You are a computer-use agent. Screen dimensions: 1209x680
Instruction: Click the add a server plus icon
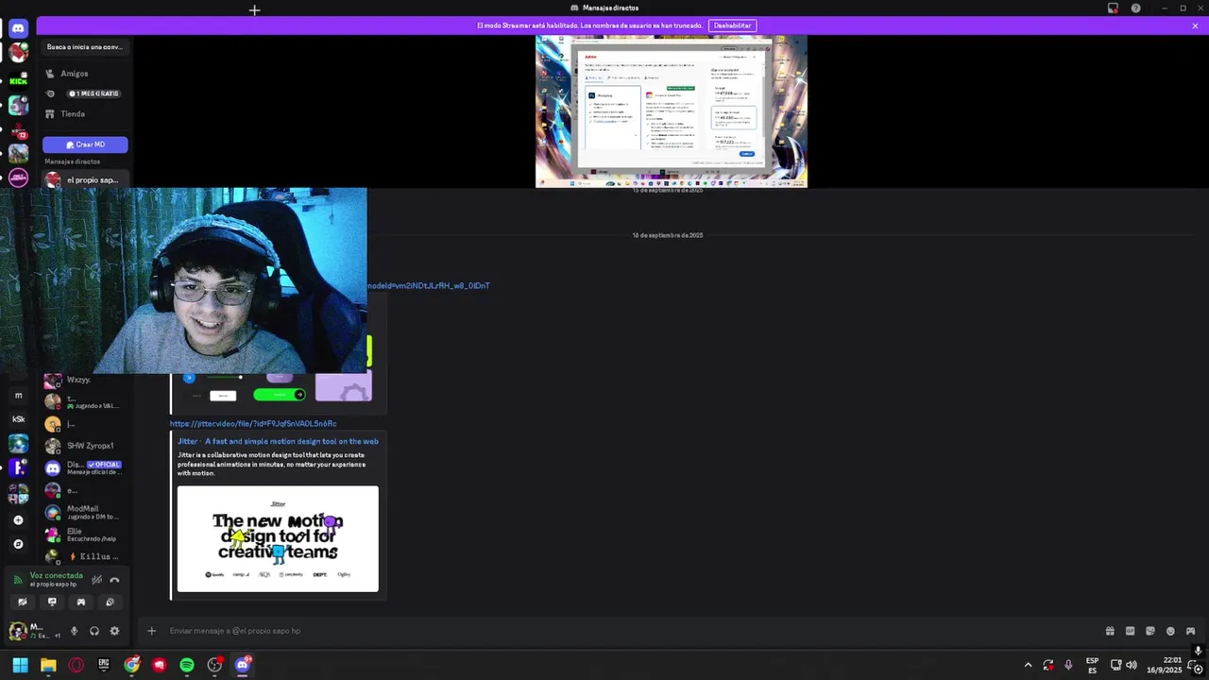pos(18,519)
